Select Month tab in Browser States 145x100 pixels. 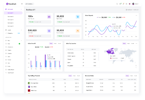point(136,76)
